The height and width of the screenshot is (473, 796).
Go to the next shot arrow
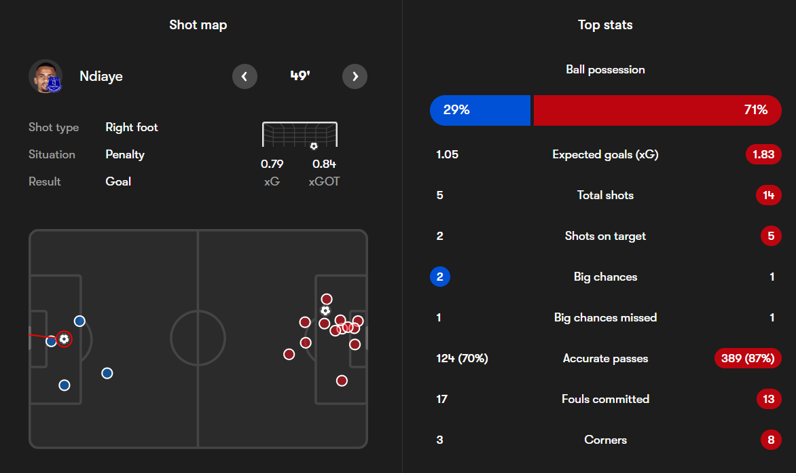pos(355,76)
